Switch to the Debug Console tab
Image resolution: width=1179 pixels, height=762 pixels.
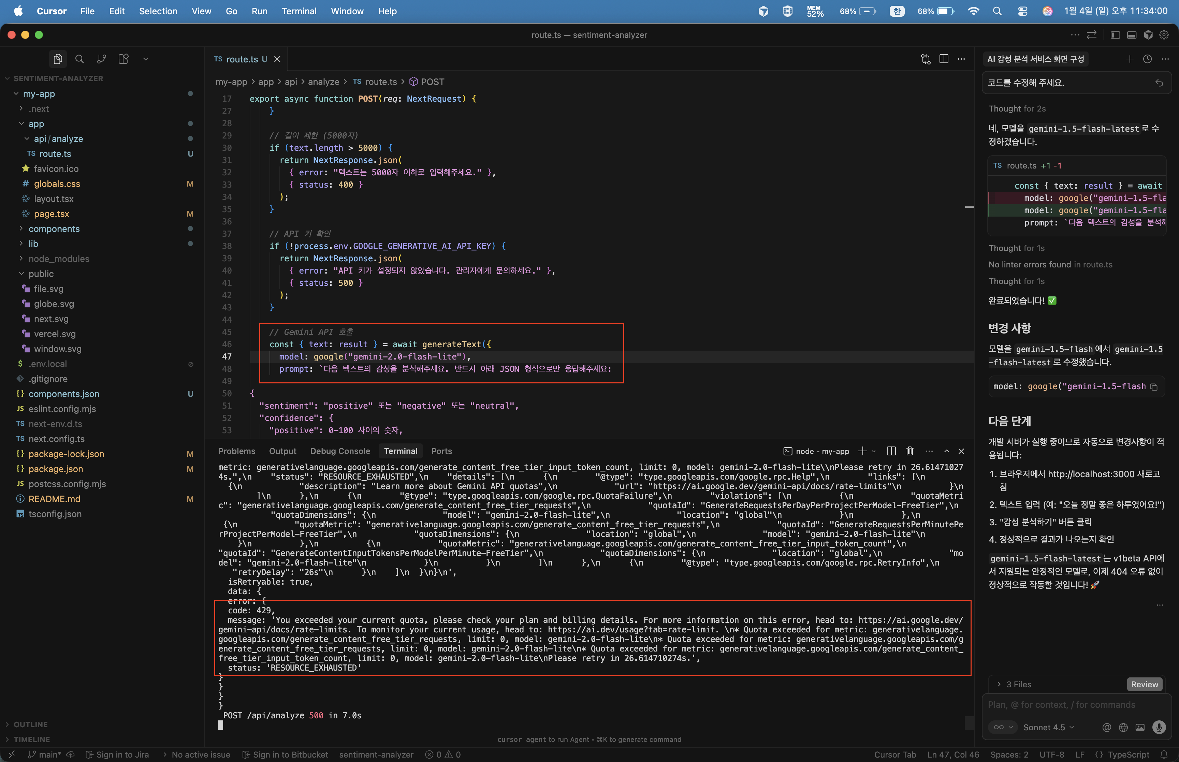coord(339,451)
